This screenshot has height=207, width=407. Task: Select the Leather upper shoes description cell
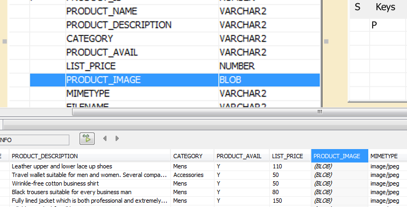pos(90,166)
